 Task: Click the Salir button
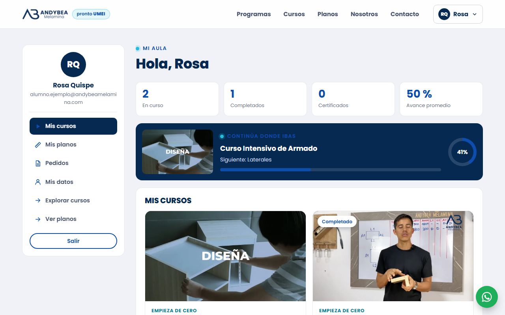[73, 241]
